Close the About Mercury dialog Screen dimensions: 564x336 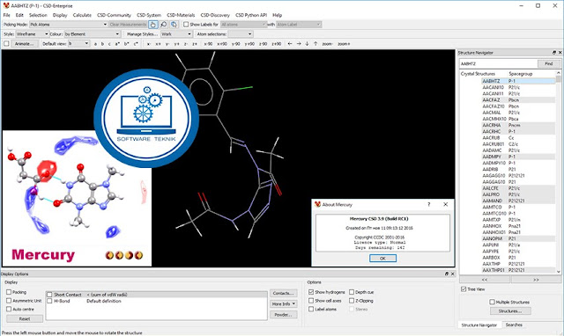coord(446,204)
